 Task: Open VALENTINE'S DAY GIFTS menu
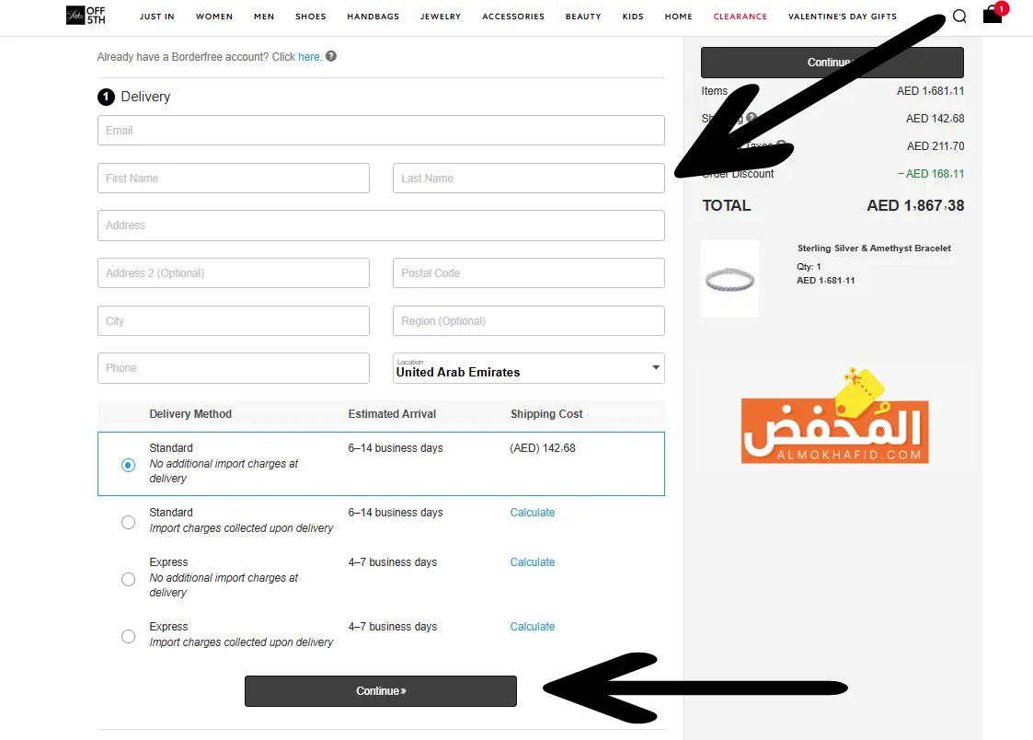pyautogui.click(x=842, y=17)
